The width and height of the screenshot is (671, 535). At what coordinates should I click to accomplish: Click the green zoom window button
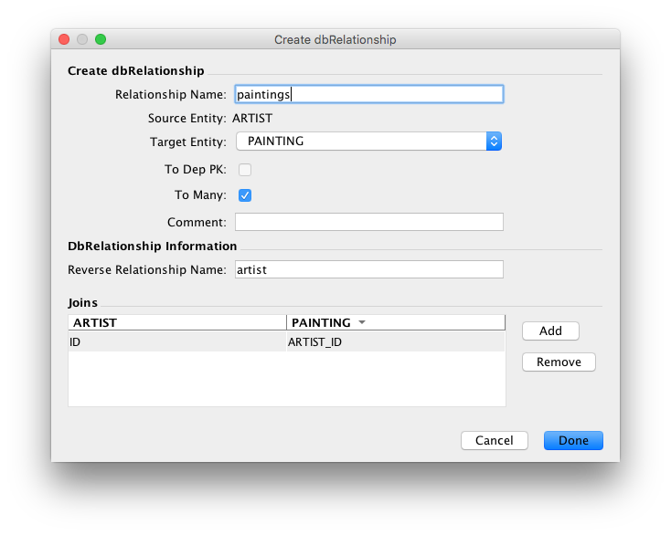pyautogui.click(x=101, y=39)
